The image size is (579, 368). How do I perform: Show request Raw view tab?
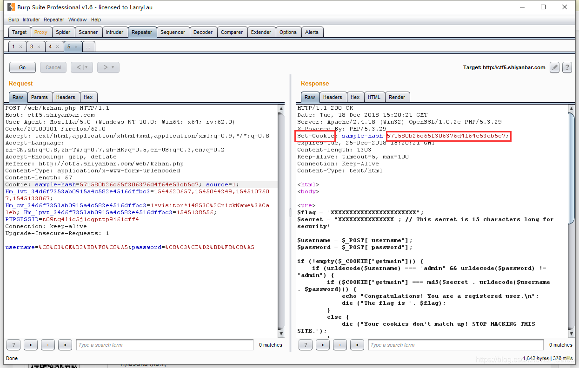pyautogui.click(x=18, y=97)
